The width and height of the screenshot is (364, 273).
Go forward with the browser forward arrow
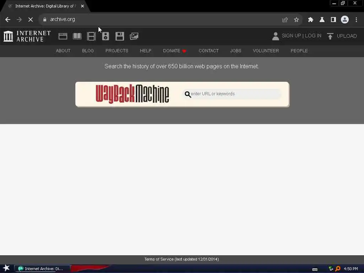point(19,20)
